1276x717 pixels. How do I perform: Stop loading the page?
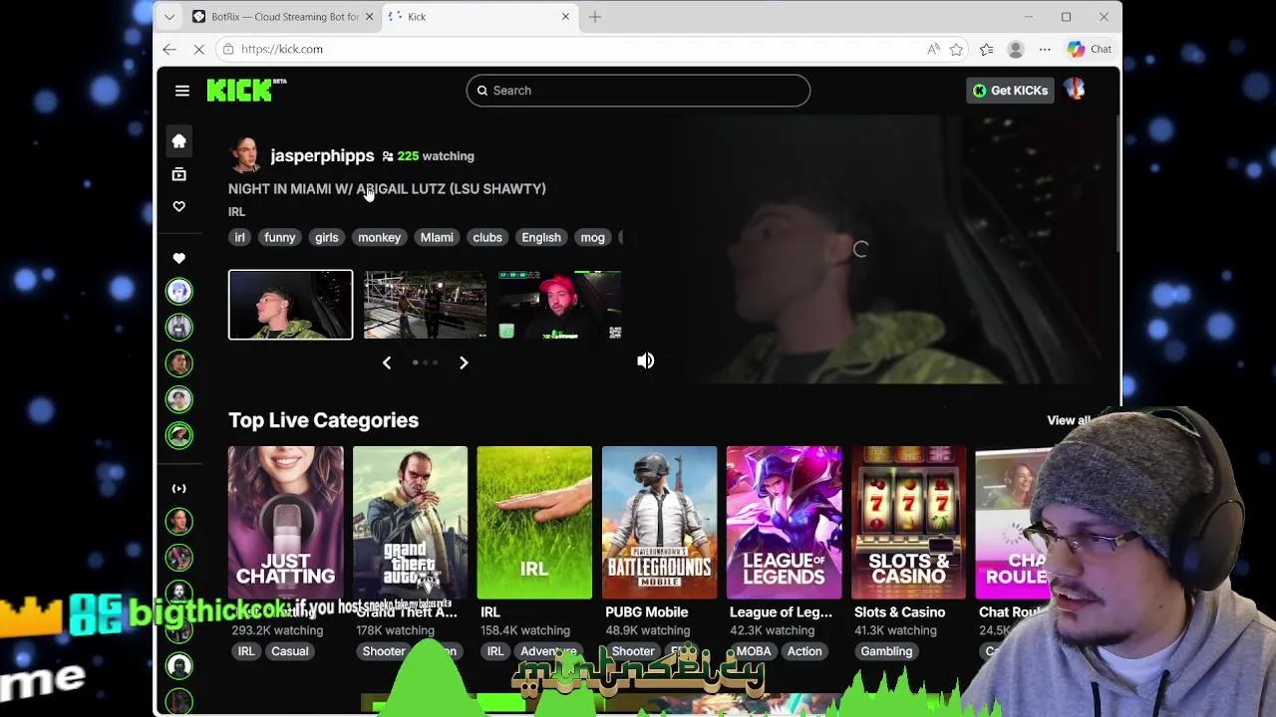199,49
